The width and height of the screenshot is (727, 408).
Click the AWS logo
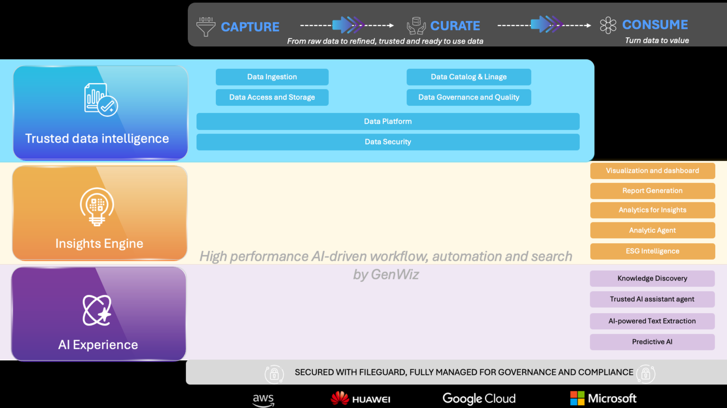coord(263,400)
